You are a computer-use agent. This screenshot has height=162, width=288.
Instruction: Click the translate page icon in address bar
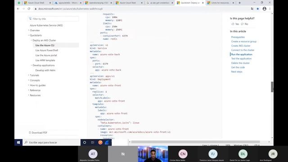(x=252, y=9)
